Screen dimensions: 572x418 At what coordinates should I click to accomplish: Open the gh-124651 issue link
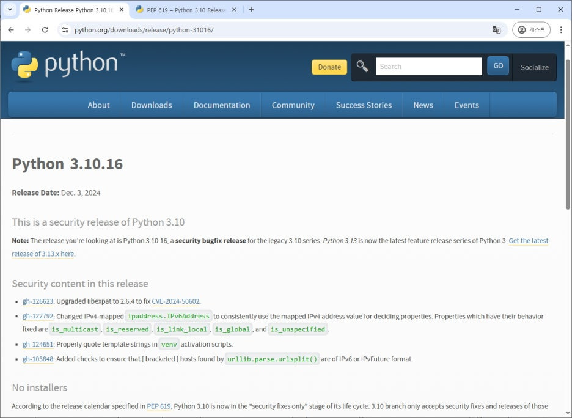(38, 344)
